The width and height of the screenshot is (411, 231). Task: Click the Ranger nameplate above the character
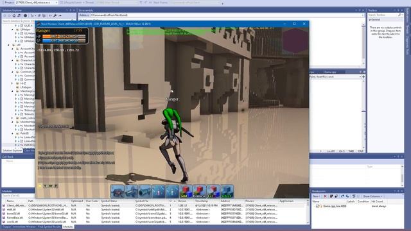[x=172, y=99]
